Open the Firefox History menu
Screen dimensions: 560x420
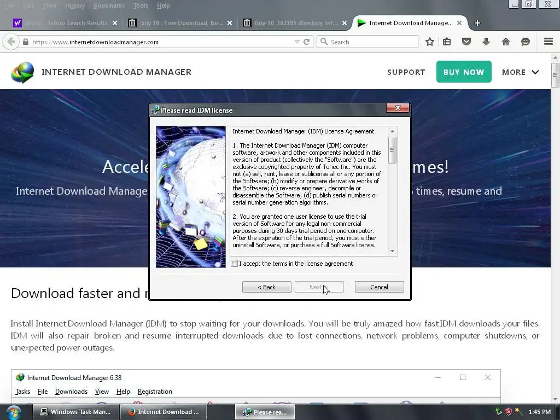pyautogui.click(x=75, y=5)
